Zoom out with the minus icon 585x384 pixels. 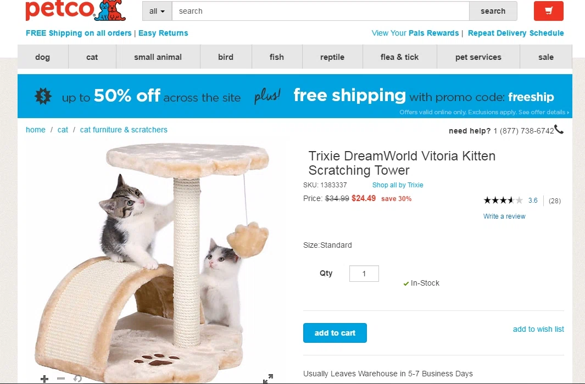click(61, 379)
